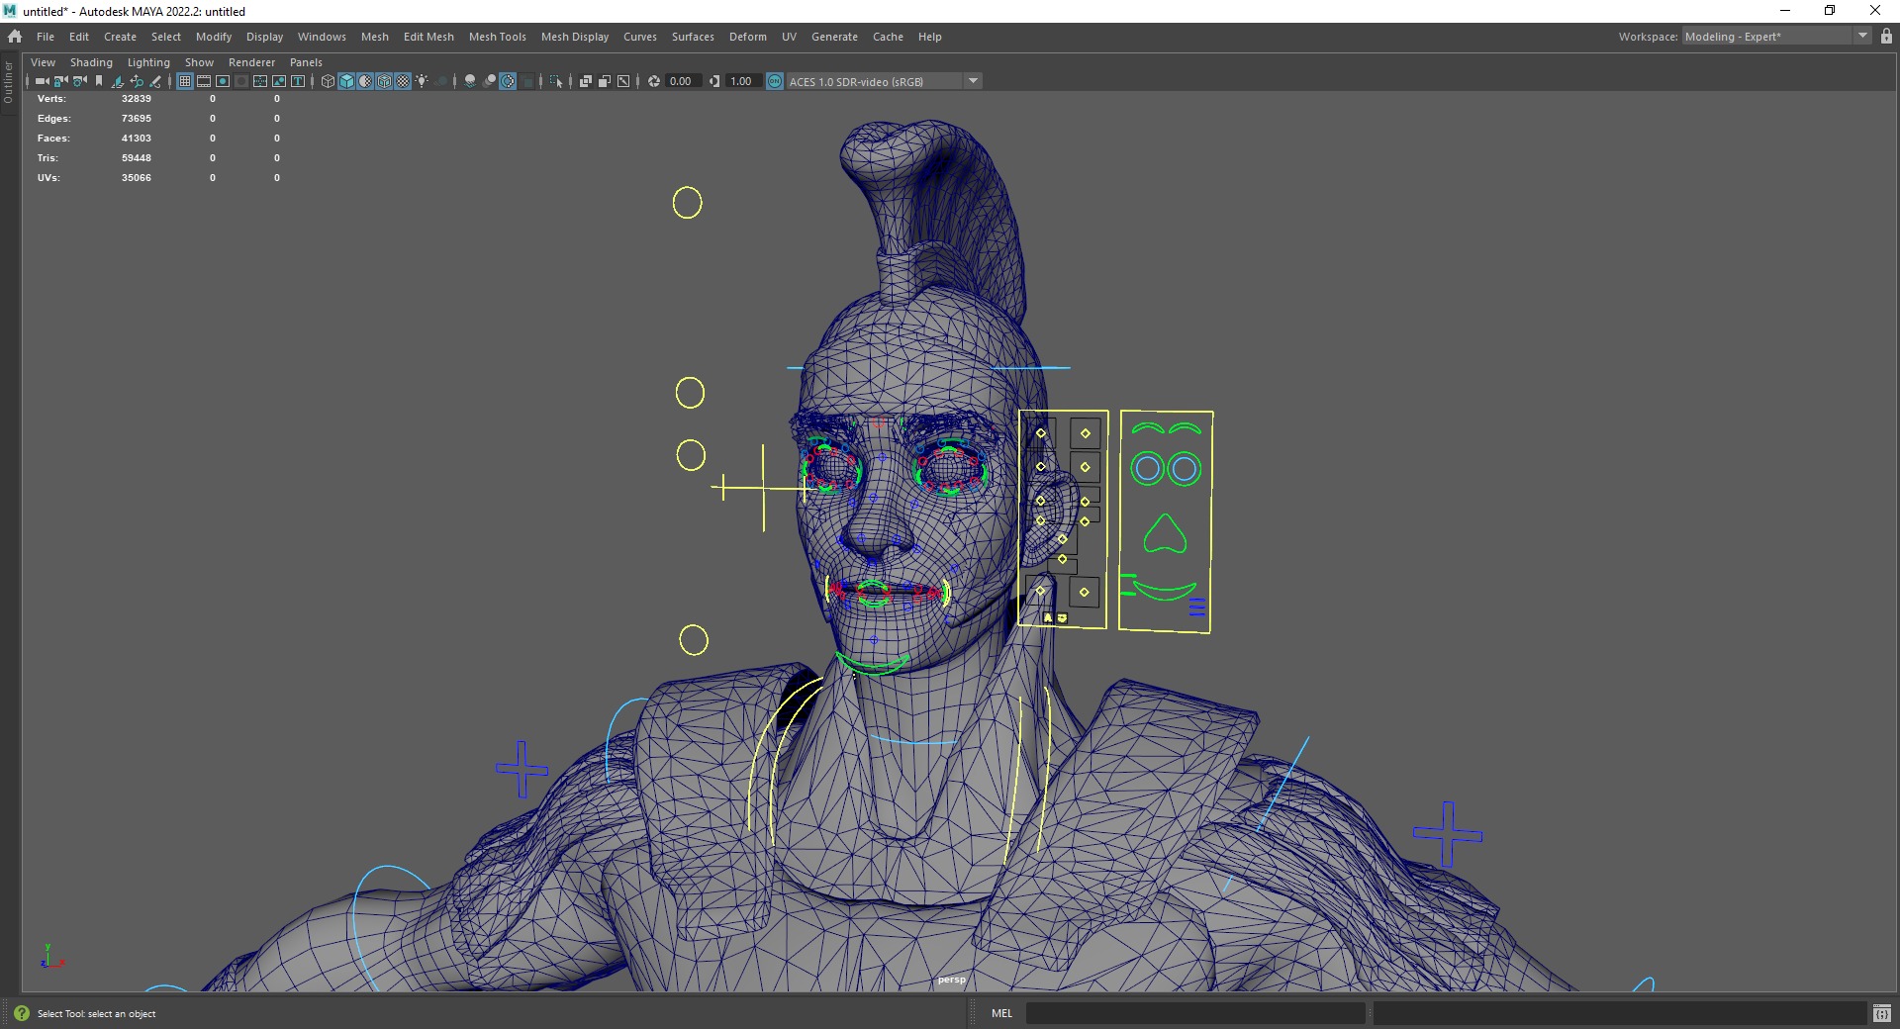
Task: Toggle Use All Lights bulb icon
Action: click(422, 81)
